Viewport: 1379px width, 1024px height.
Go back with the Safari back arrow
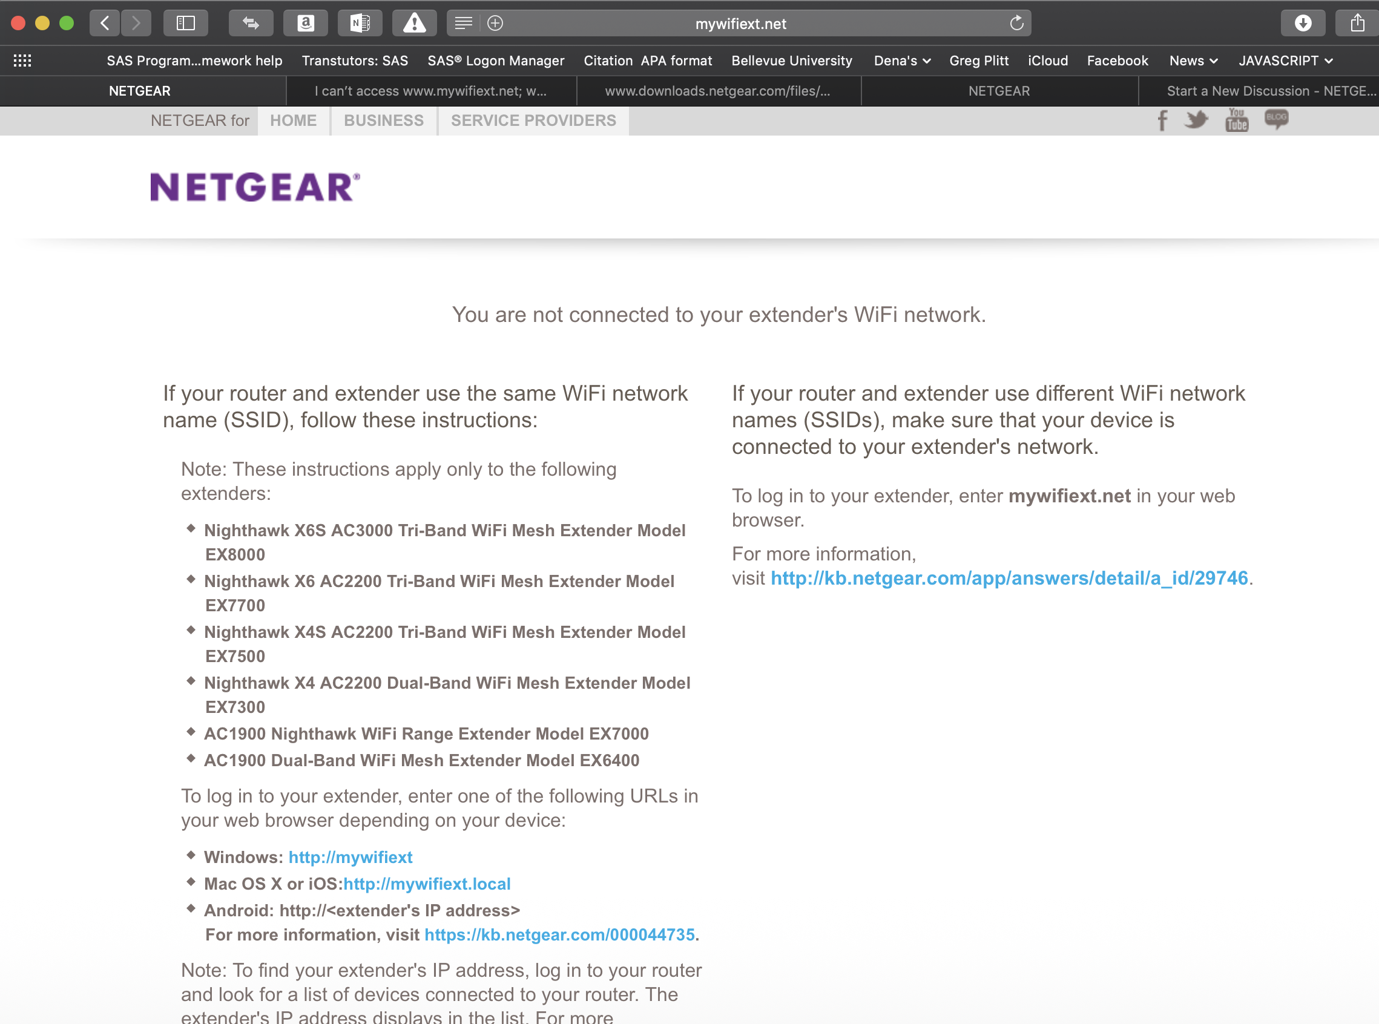(105, 24)
